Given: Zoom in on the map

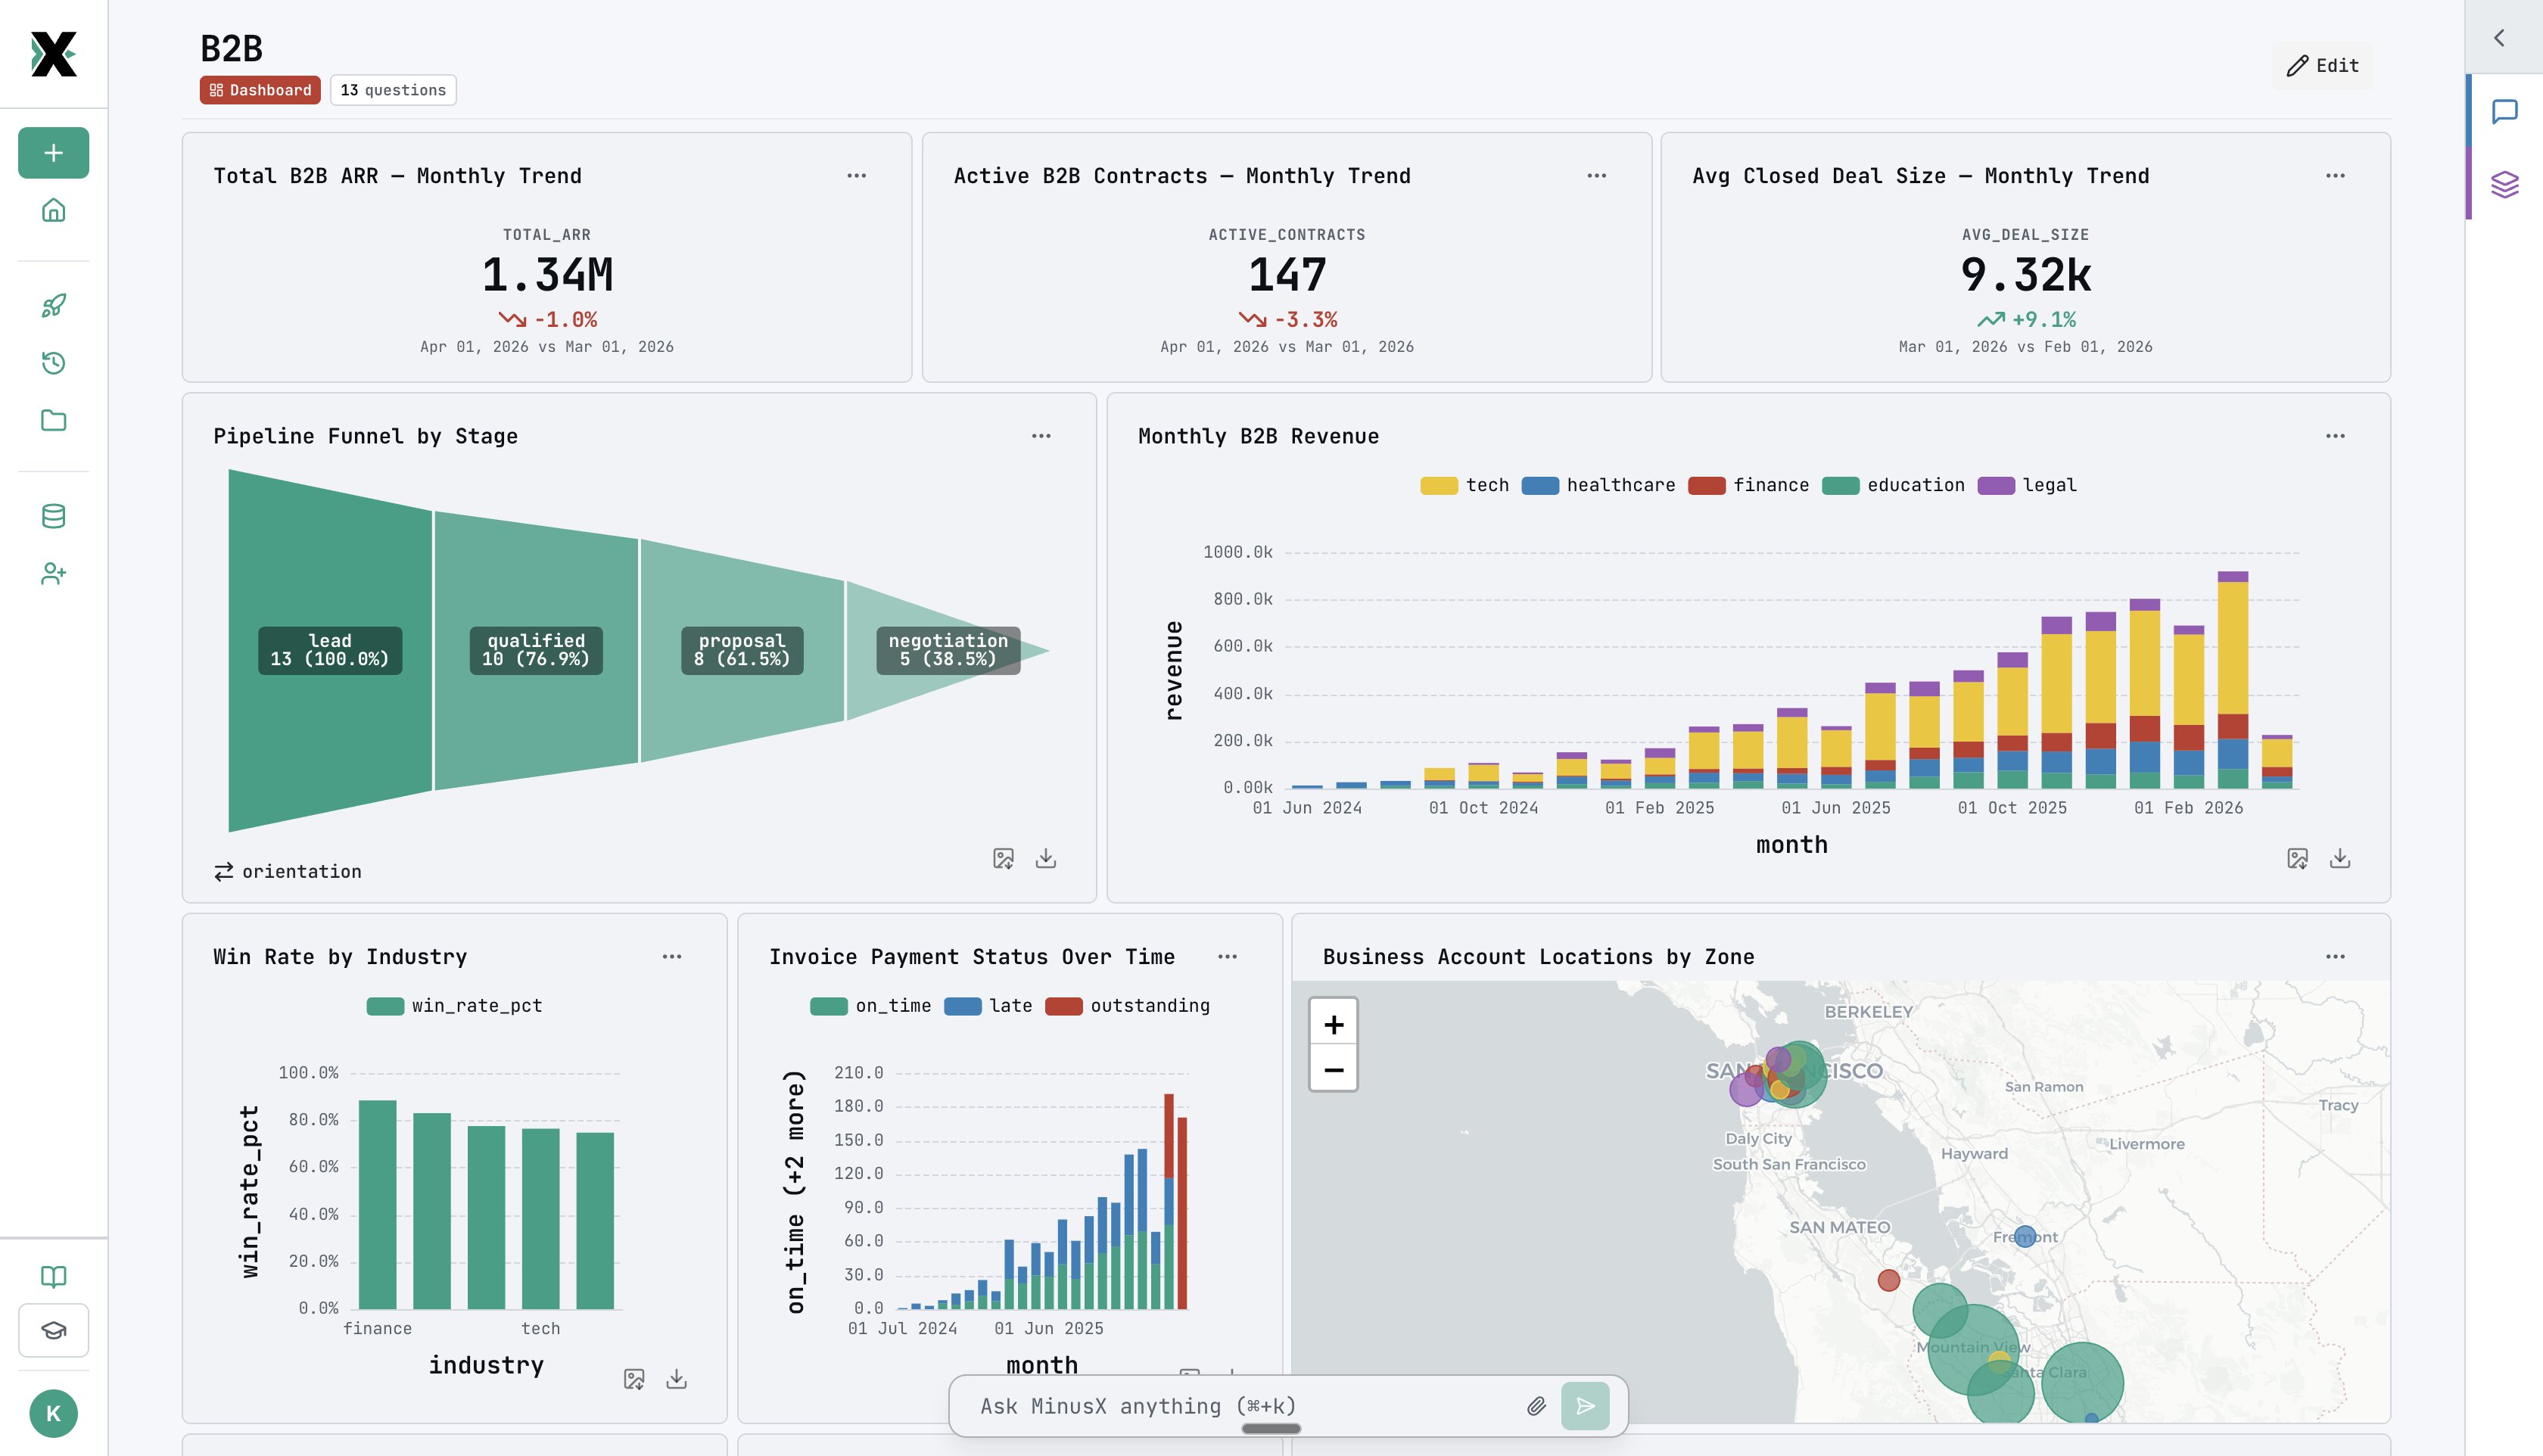Looking at the screenshot, I should [x=1333, y=1024].
